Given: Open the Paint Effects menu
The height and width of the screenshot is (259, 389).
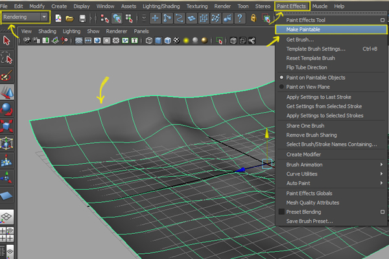Looking at the screenshot, I should coord(292,6).
